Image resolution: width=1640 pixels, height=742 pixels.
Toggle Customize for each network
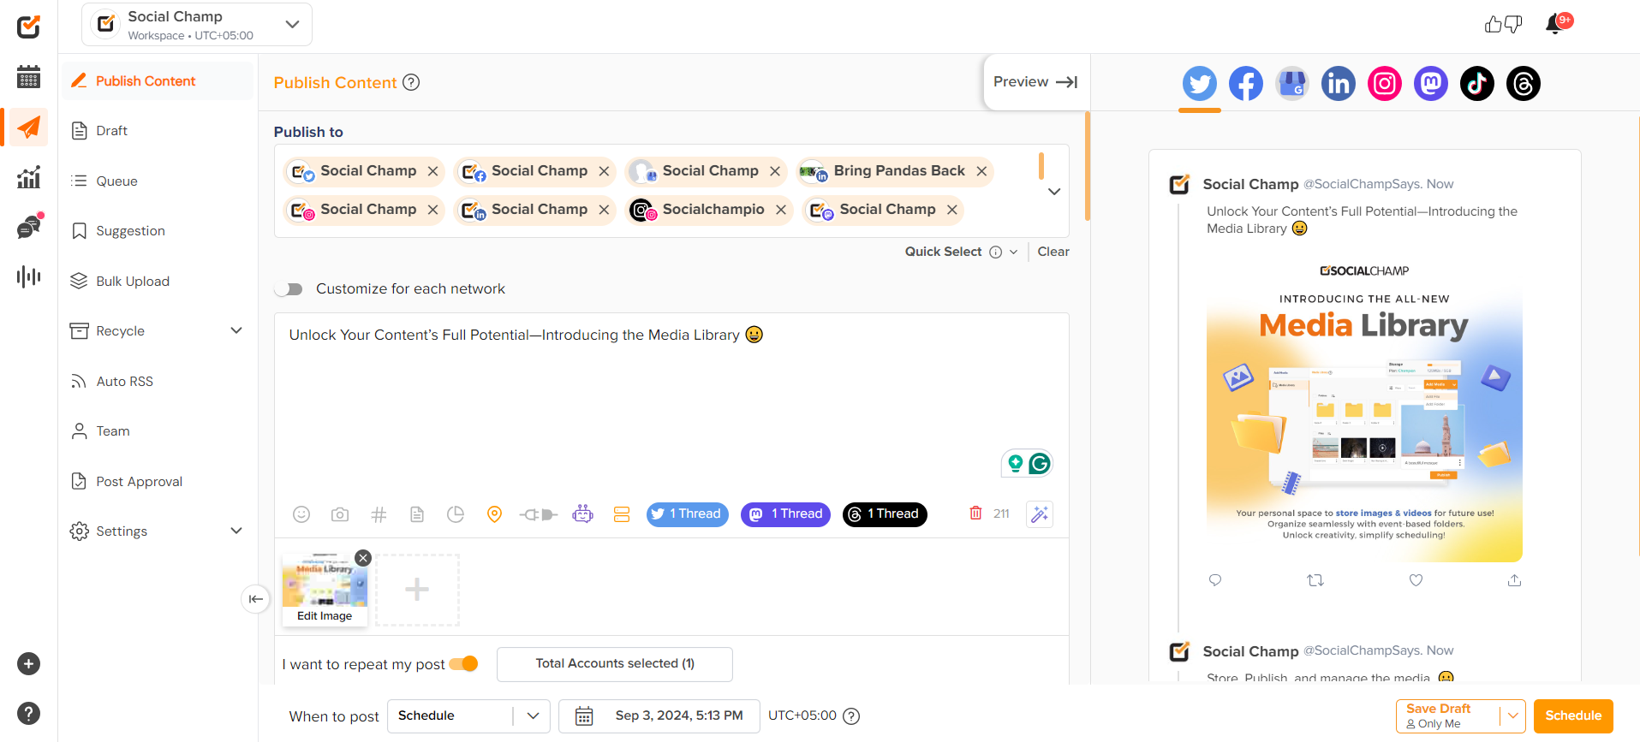click(289, 289)
